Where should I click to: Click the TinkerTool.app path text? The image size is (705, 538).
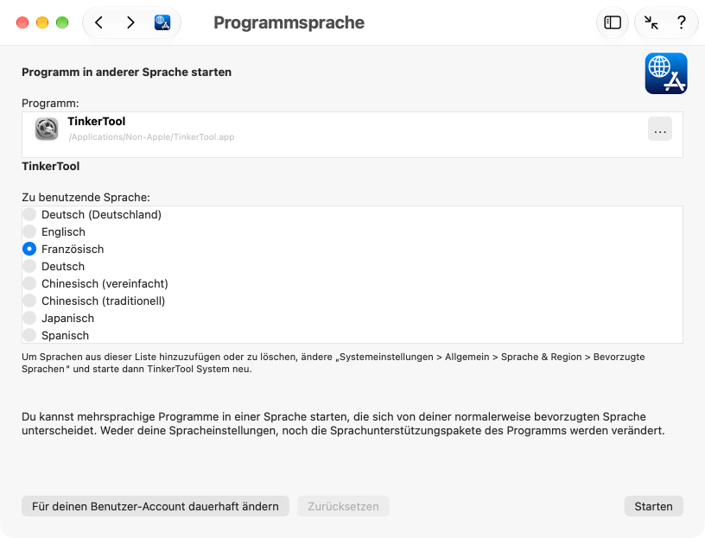coord(151,137)
